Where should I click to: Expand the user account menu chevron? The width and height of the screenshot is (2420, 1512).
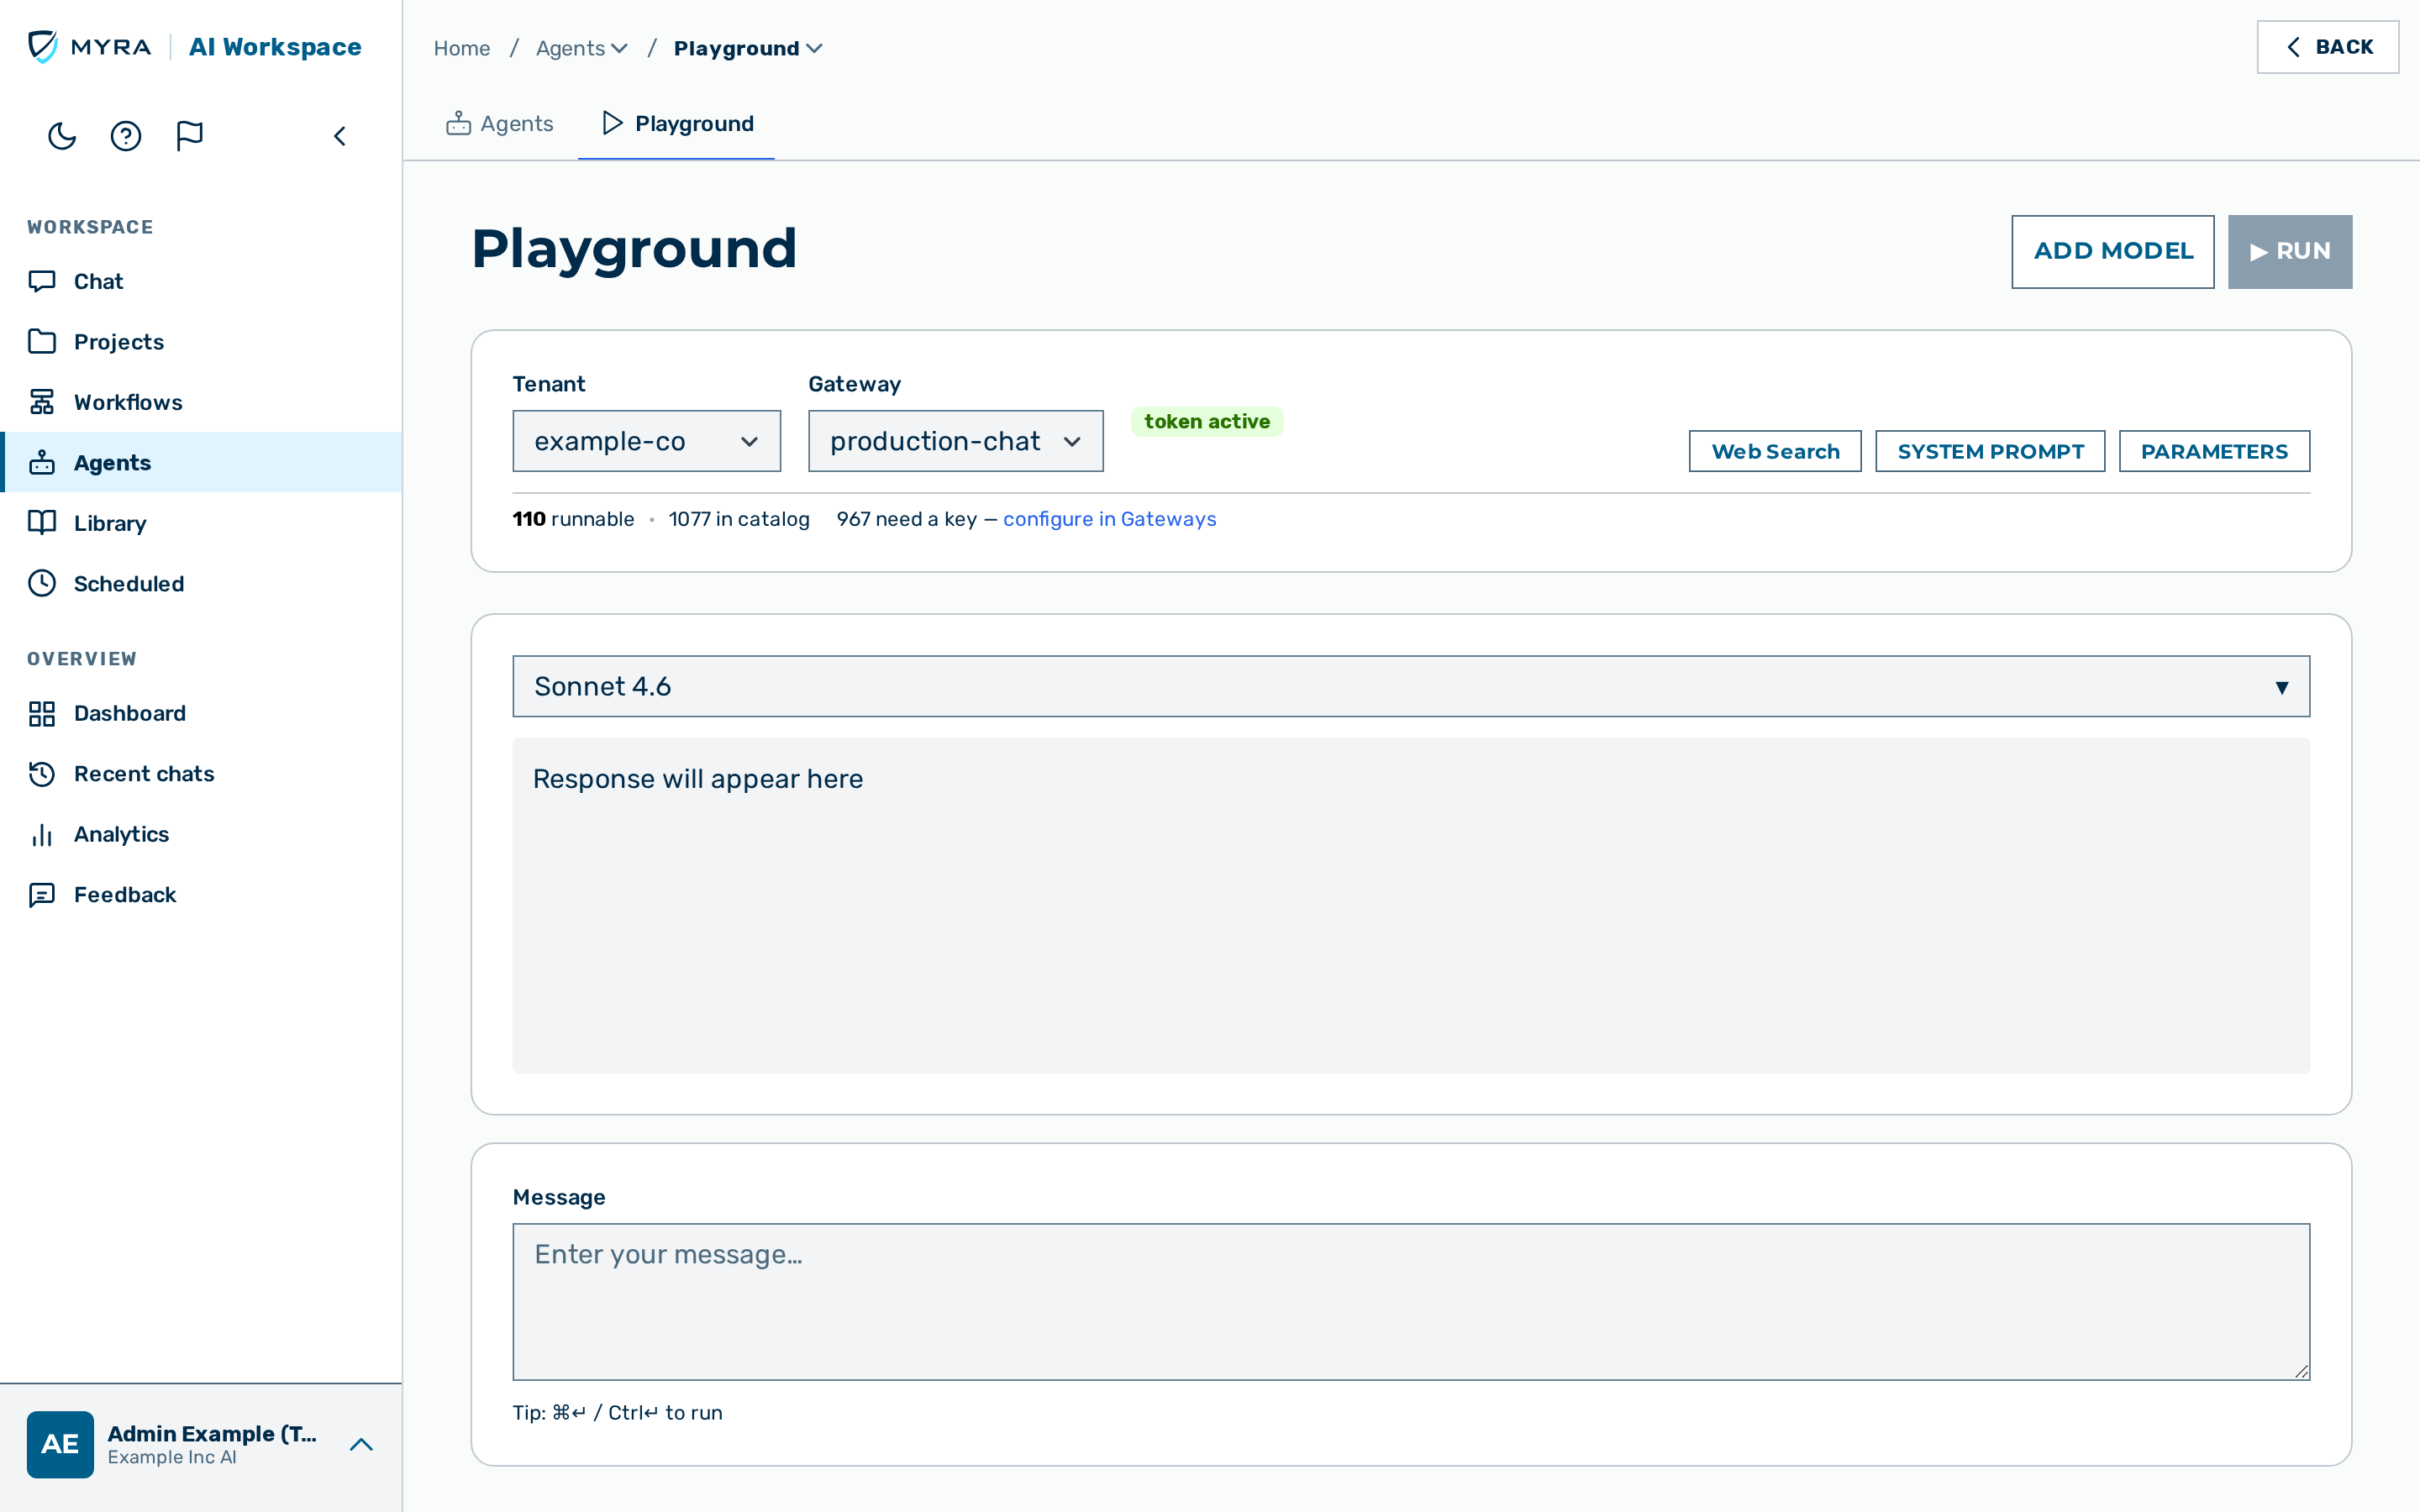(361, 1444)
